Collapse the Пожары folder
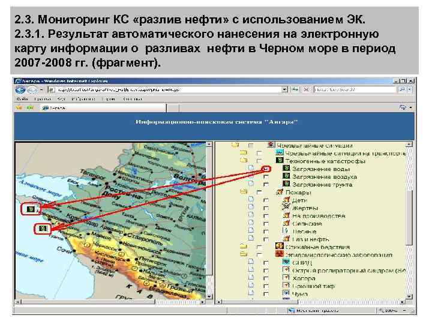Image resolution: width=432 pixels, height=324 pixels. pyautogui.click(x=244, y=191)
